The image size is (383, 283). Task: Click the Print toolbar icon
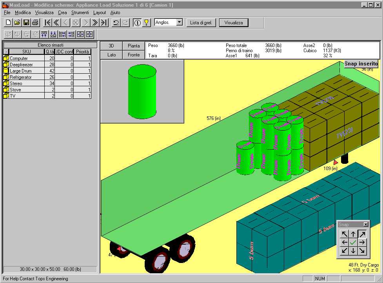click(35, 23)
